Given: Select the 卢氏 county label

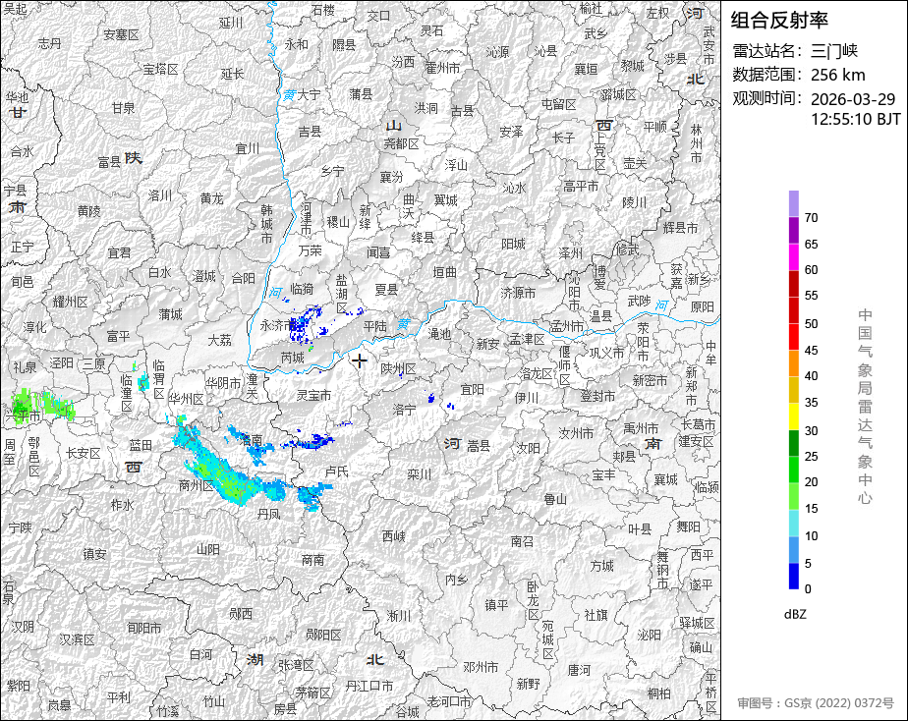Looking at the screenshot, I should click(x=336, y=471).
